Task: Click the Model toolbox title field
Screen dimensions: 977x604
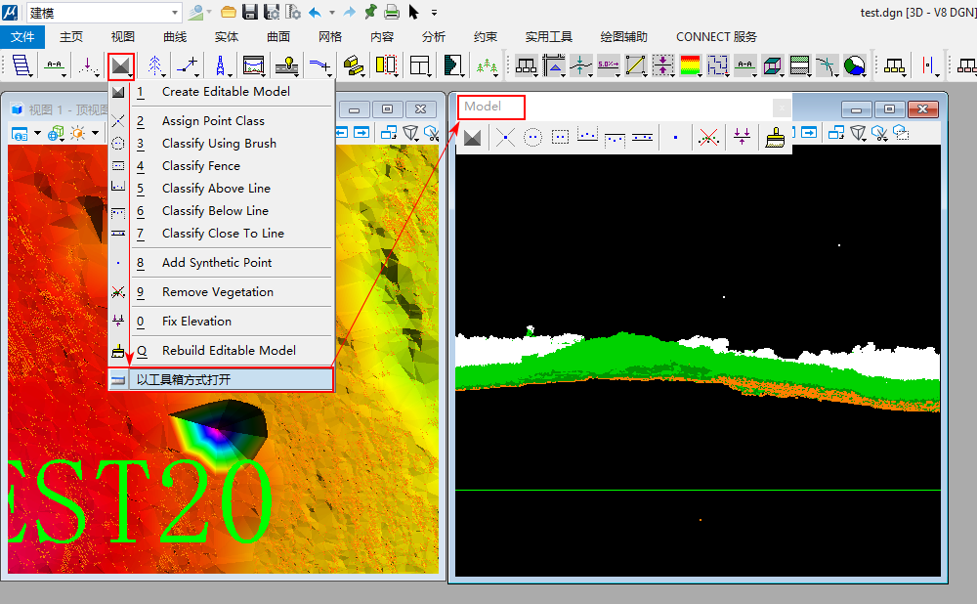Action: pos(491,107)
